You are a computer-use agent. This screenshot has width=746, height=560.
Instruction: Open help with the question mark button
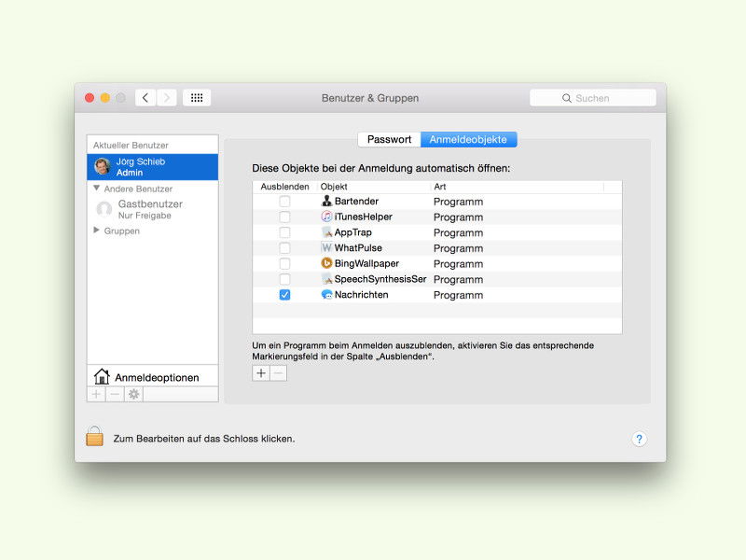click(639, 439)
